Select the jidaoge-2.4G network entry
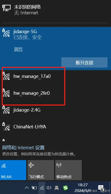 tap(55, 110)
